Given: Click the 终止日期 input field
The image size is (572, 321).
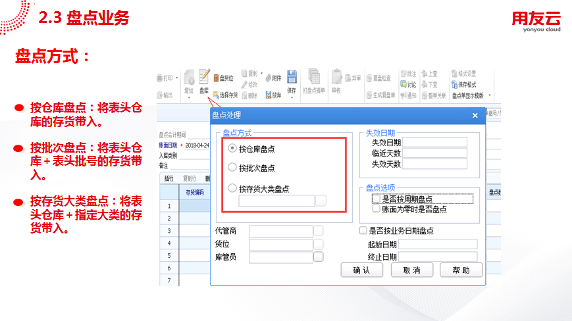Looking at the screenshot, I should point(438,257).
